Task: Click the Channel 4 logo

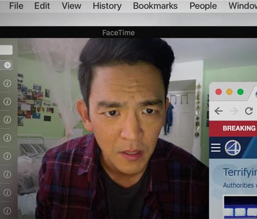Action: [233, 148]
